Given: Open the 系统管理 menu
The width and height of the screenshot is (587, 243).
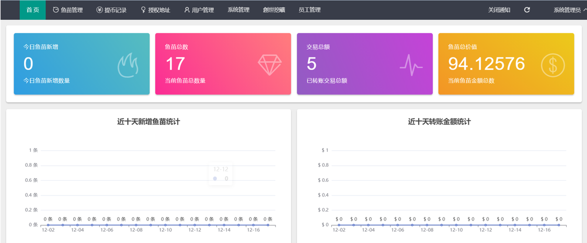Looking at the screenshot, I should point(238,10).
